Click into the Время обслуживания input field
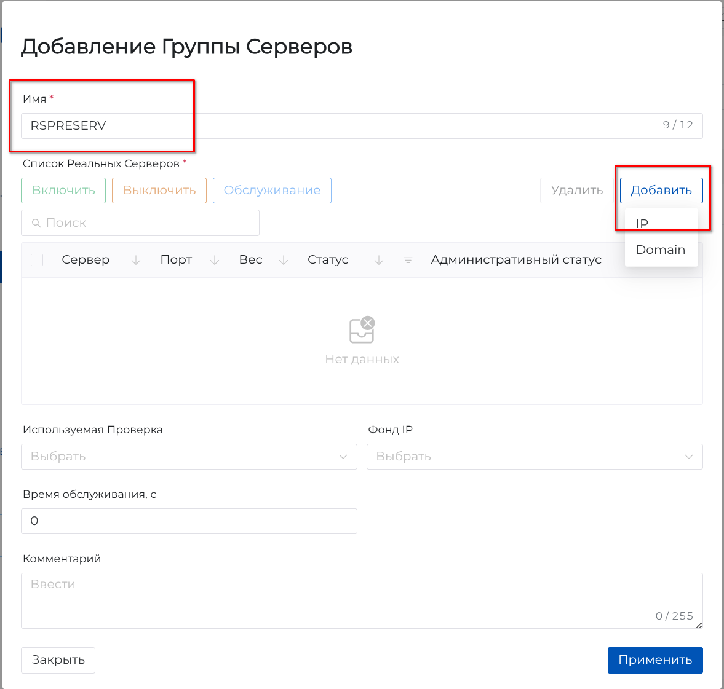 189,521
